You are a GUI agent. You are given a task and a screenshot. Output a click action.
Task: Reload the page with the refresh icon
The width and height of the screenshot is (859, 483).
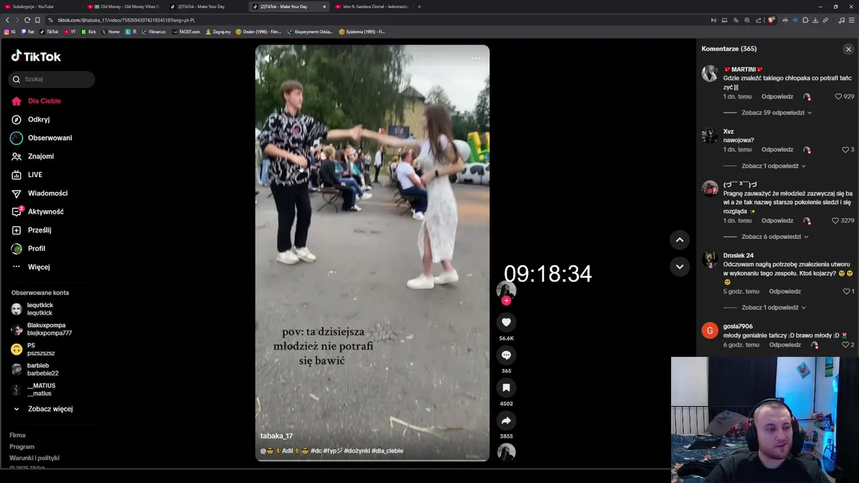pos(27,20)
